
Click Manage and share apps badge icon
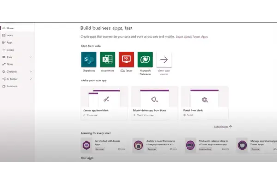[x=242, y=145]
